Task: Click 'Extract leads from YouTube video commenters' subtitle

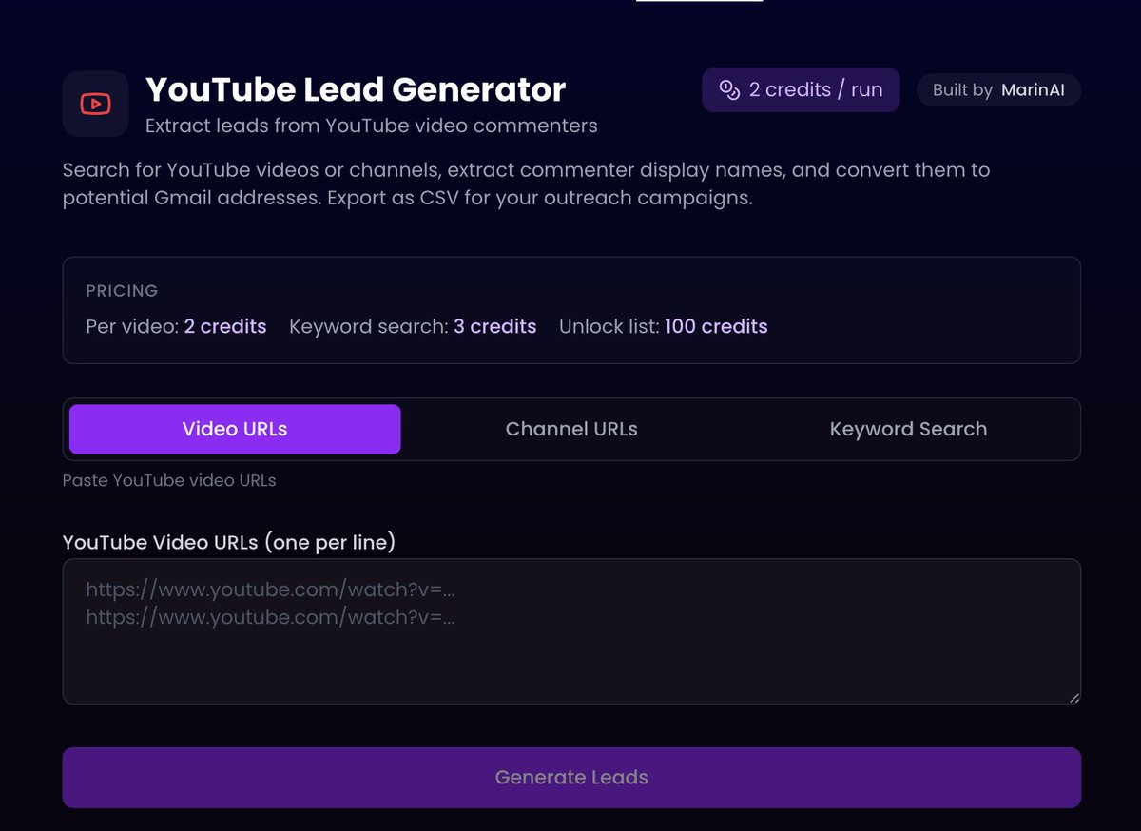Action: [x=372, y=126]
